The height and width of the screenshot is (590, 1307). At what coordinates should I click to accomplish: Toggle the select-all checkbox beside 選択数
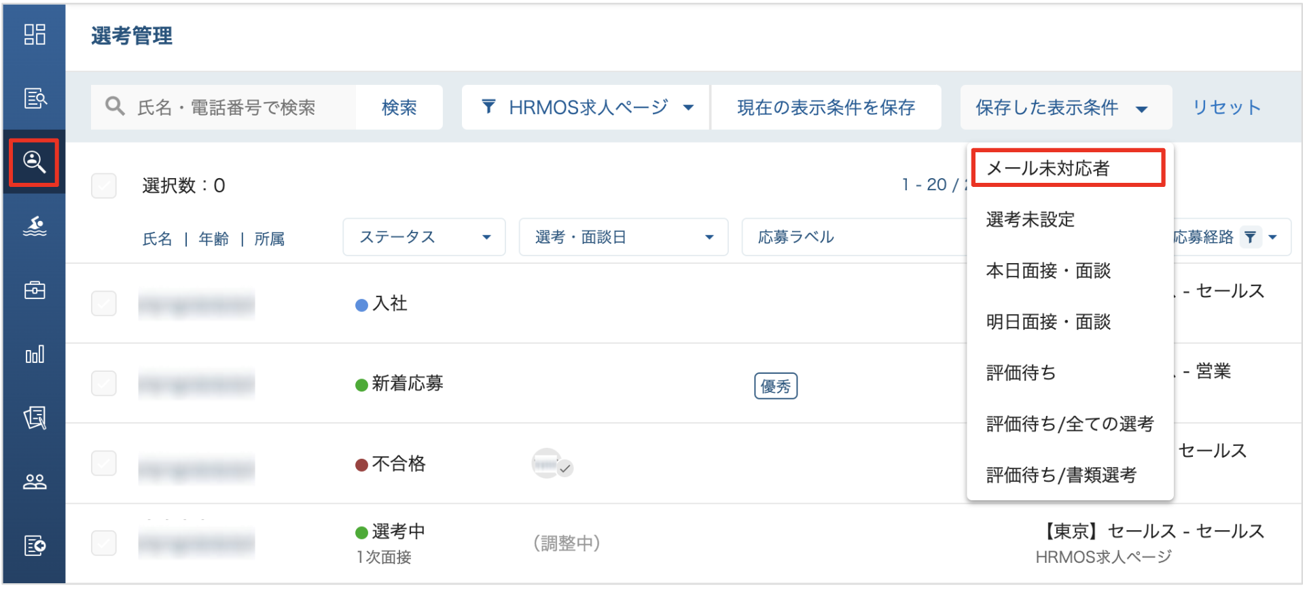pyautogui.click(x=104, y=186)
